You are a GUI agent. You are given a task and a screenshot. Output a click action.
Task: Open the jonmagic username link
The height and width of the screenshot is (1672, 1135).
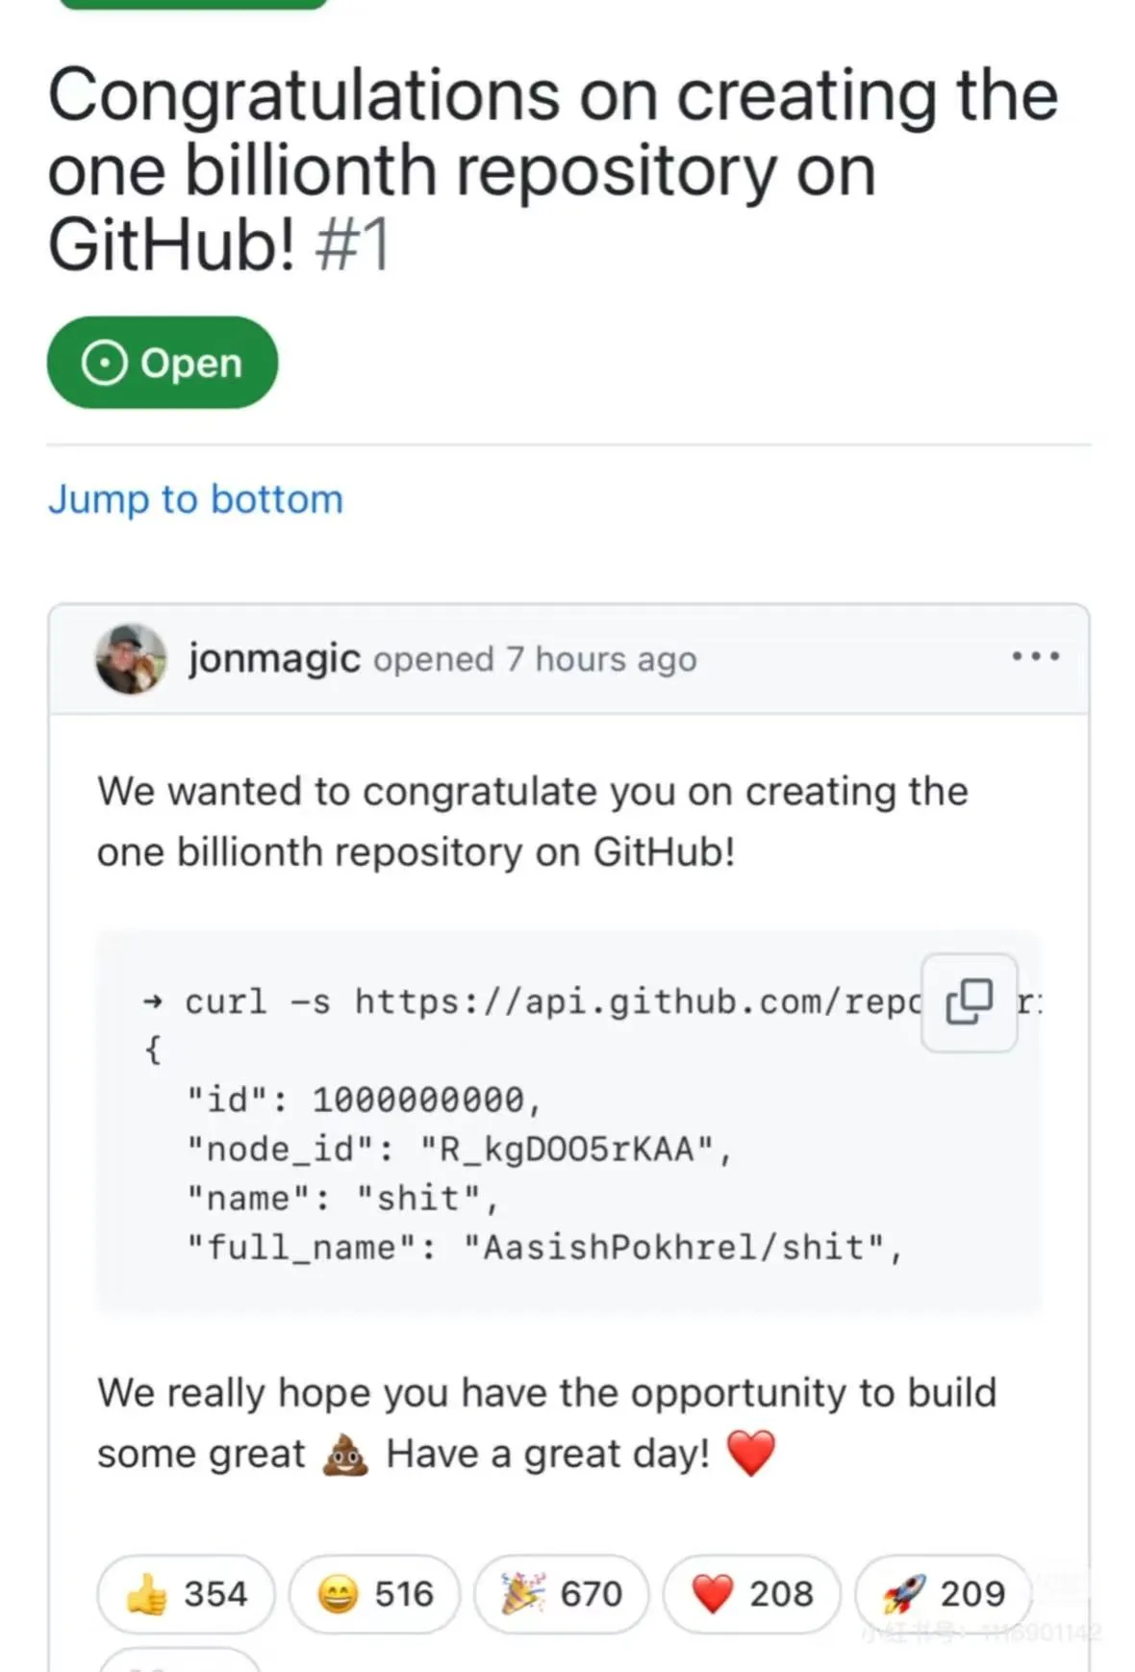pos(274,659)
